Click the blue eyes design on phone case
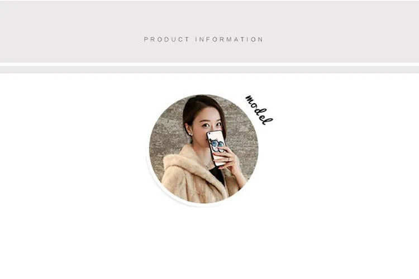419x279 pixels. click(217, 145)
